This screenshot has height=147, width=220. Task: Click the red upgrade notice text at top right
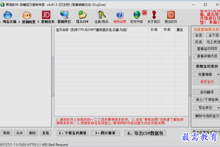tap(210, 17)
